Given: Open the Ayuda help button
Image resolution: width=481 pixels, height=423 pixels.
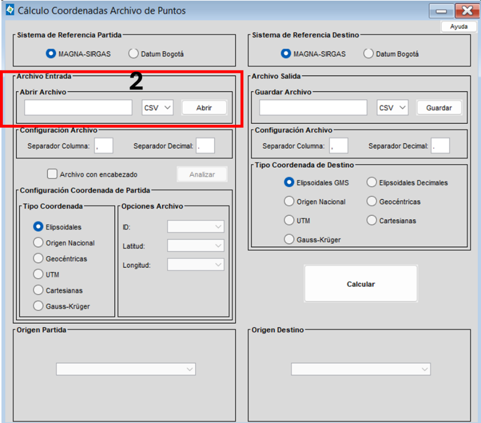Looking at the screenshot, I should click(459, 27).
